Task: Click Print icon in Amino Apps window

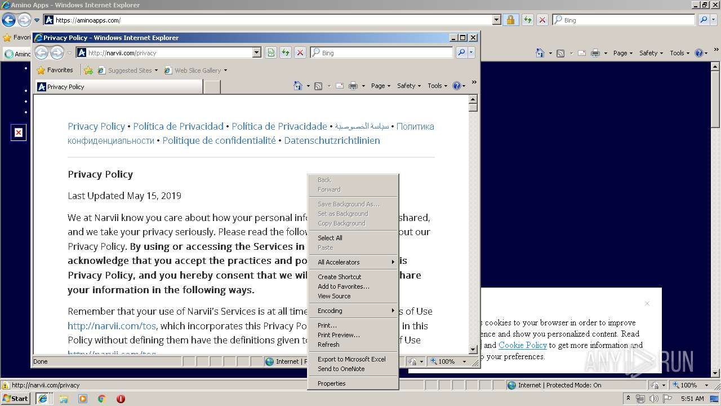Action: 596,53
